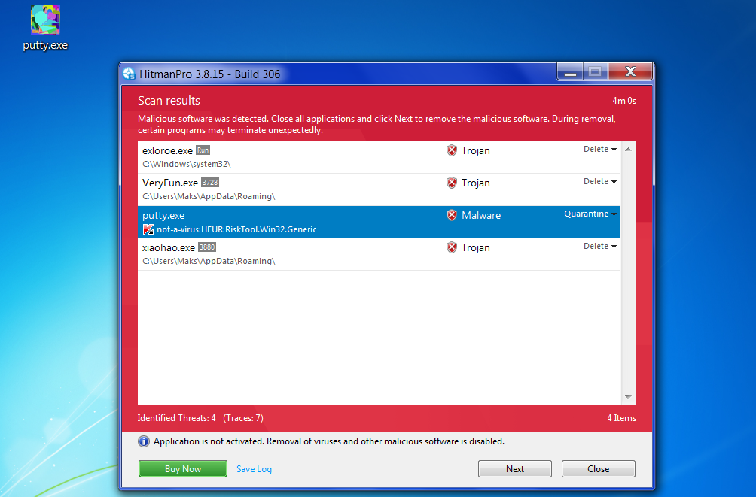756x497 pixels.
Task: Open Delete dropdown for VeryFun.exe
Action: pos(600,181)
